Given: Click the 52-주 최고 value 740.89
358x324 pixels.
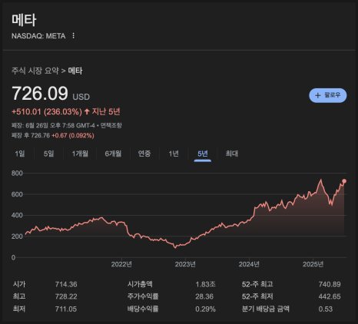Looking at the screenshot, I should click(x=330, y=284).
